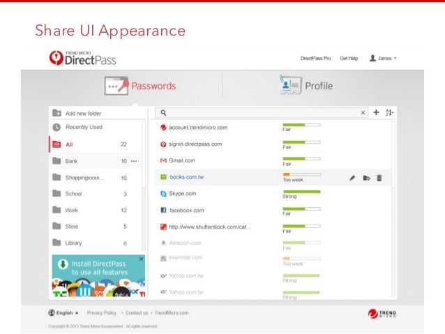
Task: Clear the search field with X
Action: pyautogui.click(x=363, y=113)
